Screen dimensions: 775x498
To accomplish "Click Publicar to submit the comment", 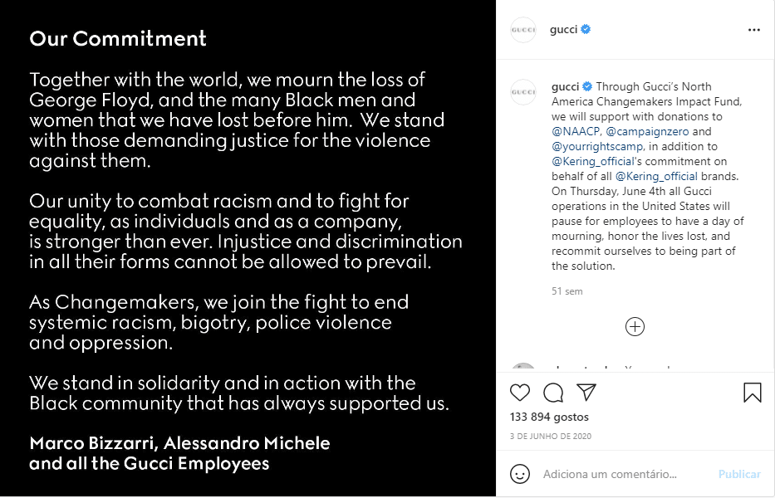I will [738, 474].
